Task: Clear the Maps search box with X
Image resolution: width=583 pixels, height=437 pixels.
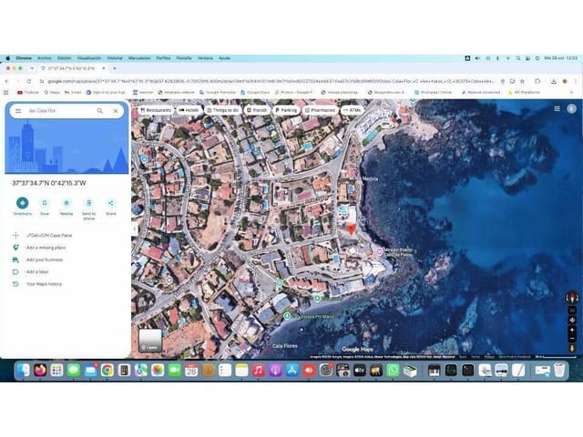Action: click(116, 111)
